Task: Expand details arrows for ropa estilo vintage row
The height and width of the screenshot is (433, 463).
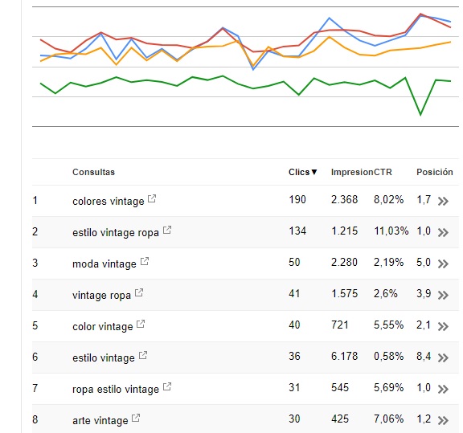Action: coord(443,390)
